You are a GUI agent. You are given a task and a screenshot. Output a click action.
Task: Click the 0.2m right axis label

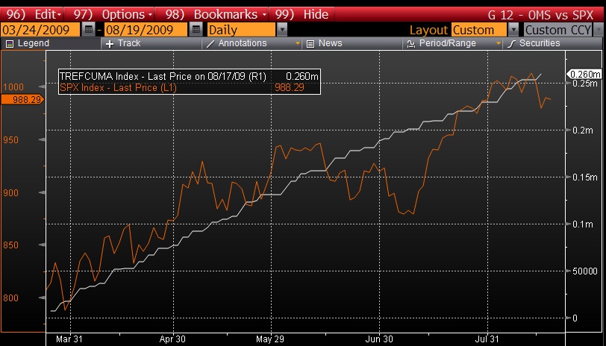(x=582, y=130)
